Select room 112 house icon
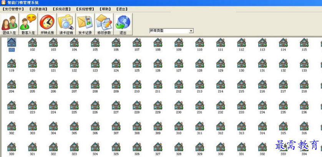 (241, 43)
